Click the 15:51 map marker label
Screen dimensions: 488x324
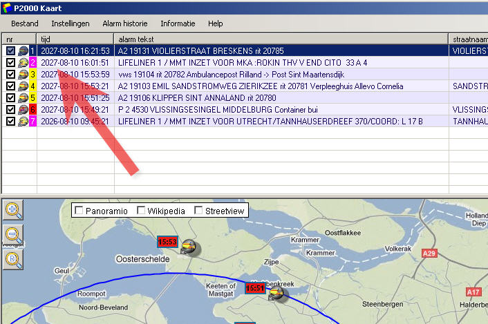click(x=255, y=288)
